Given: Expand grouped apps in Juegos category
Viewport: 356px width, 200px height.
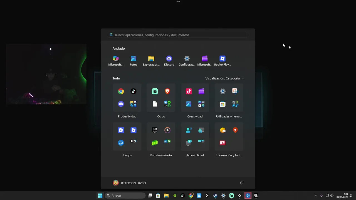Looking at the screenshot, I should coord(133,141).
